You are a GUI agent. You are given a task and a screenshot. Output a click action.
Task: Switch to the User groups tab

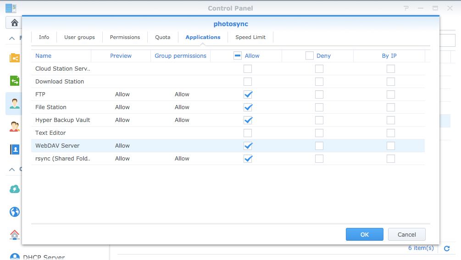pos(79,37)
